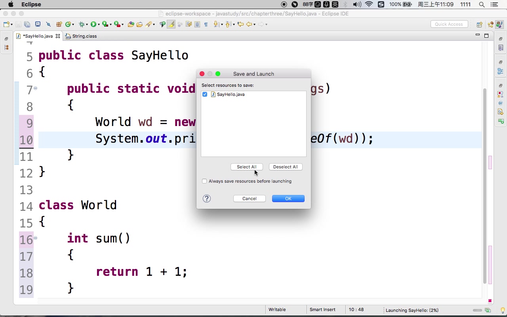Collapse the sum method fold at line 16
Viewport: 507px width, 317px height.
pyautogui.click(x=35, y=238)
